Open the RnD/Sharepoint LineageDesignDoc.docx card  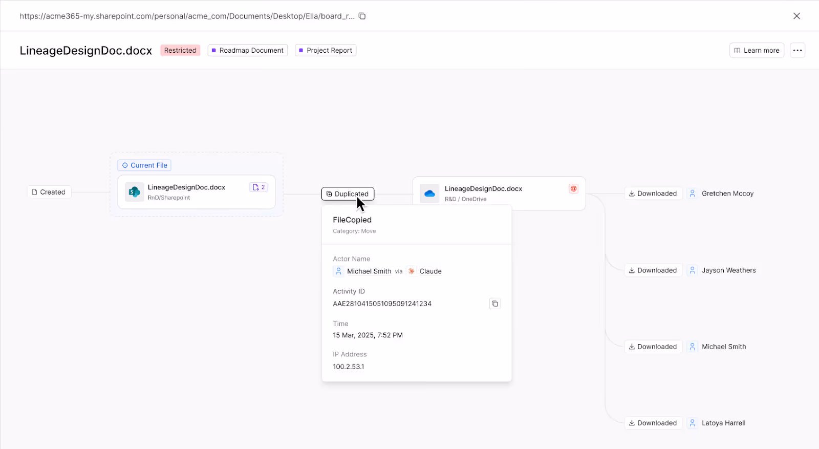click(197, 192)
